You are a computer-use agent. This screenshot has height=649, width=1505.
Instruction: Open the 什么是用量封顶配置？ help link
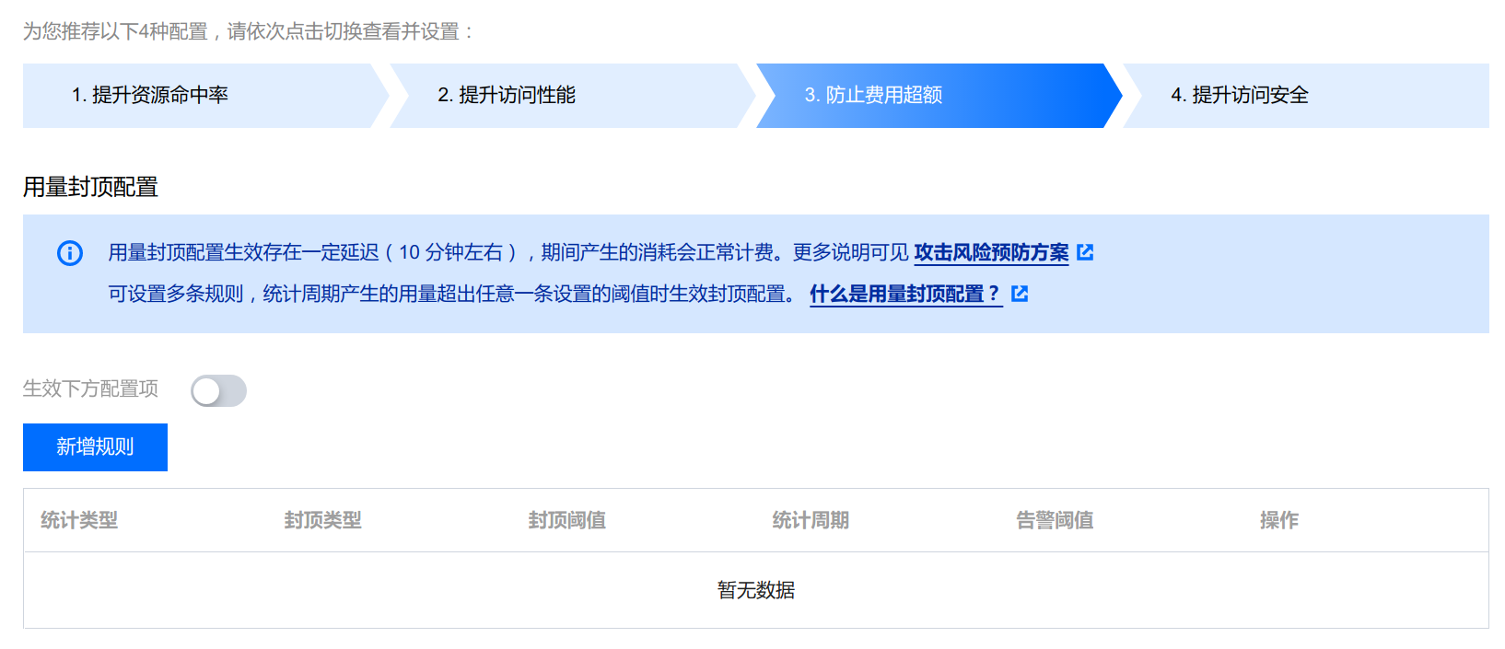click(904, 294)
